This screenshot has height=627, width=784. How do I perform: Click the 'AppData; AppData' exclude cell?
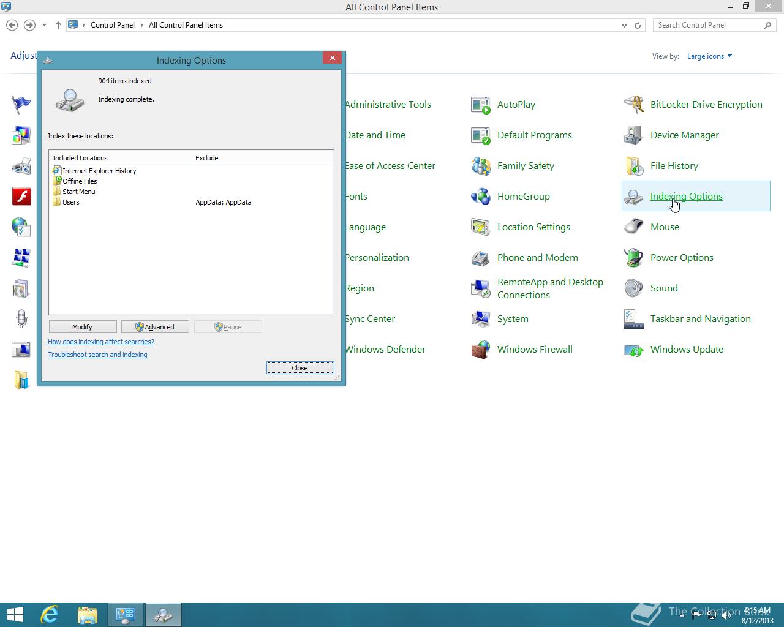pyautogui.click(x=224, y=202)
